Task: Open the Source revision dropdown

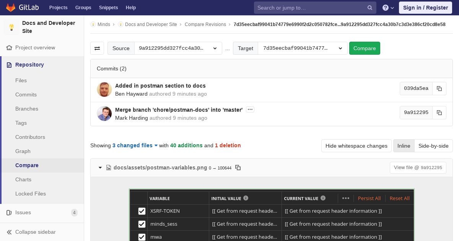Action: 178,48
